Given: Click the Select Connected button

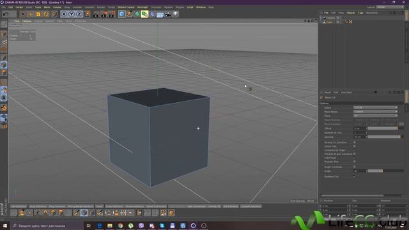Looking at the screenshot, I should click(x=156, y=206).
